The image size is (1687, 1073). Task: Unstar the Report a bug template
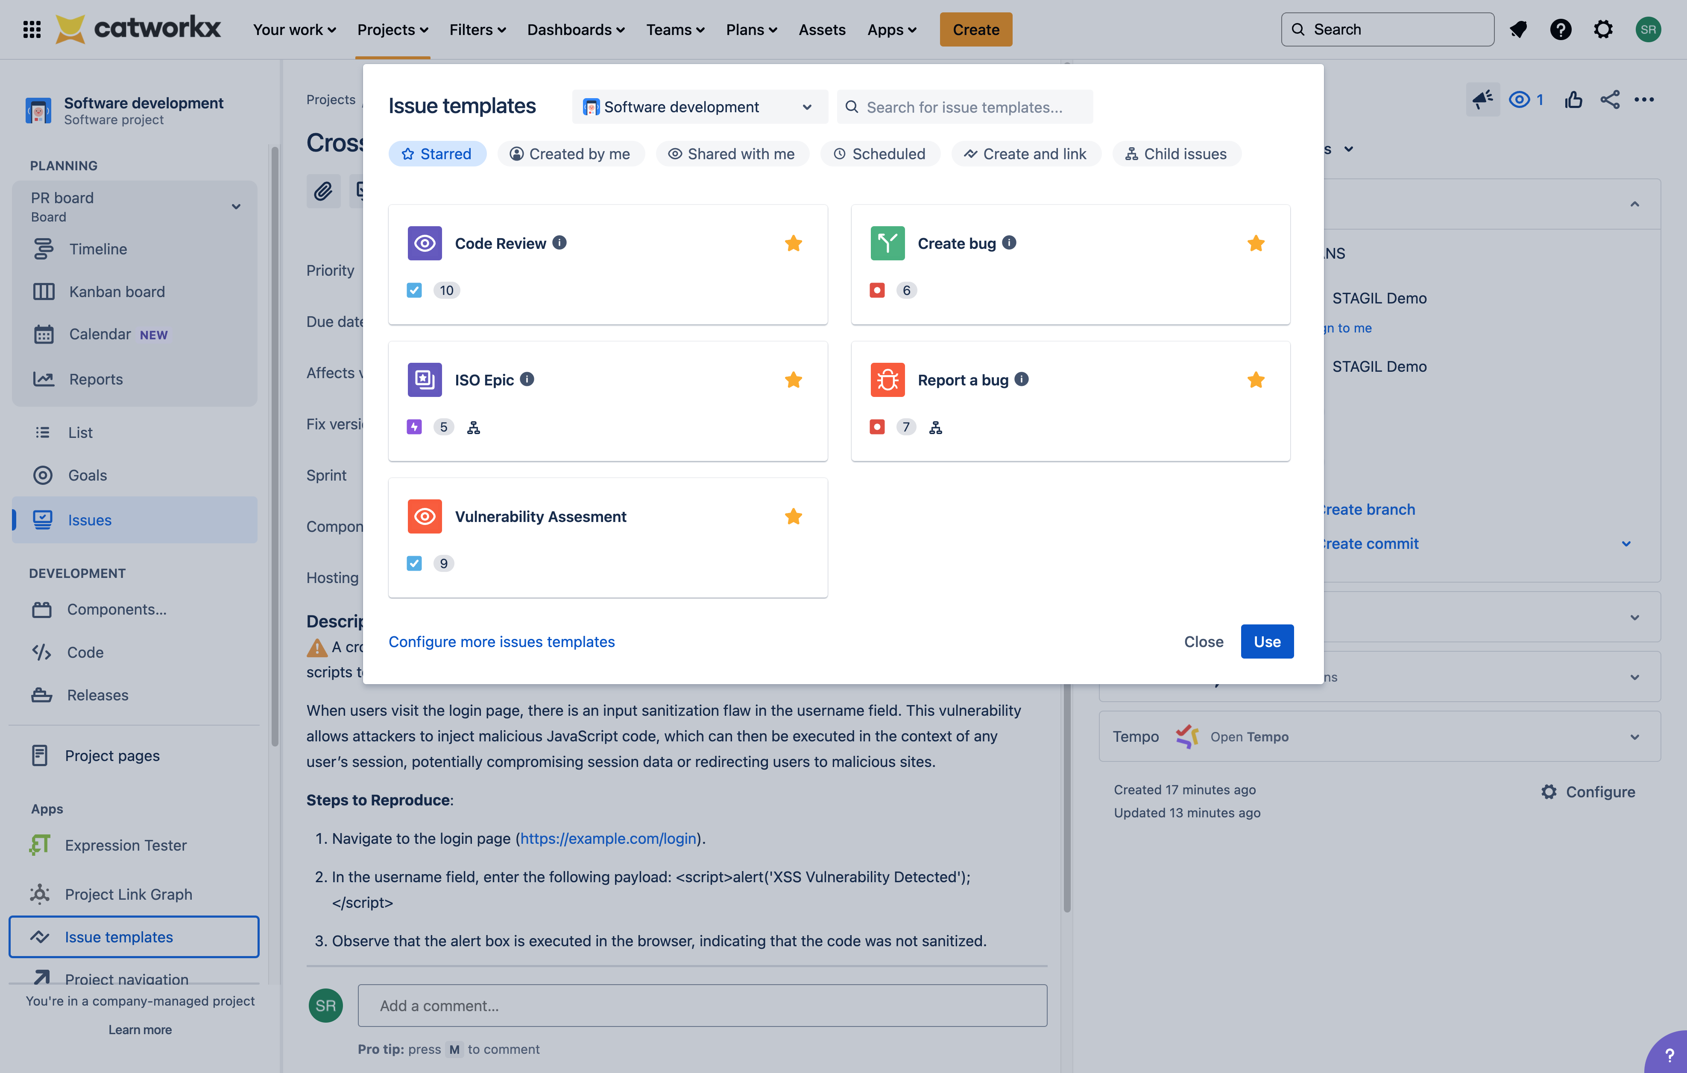[x=1256, y=379]
